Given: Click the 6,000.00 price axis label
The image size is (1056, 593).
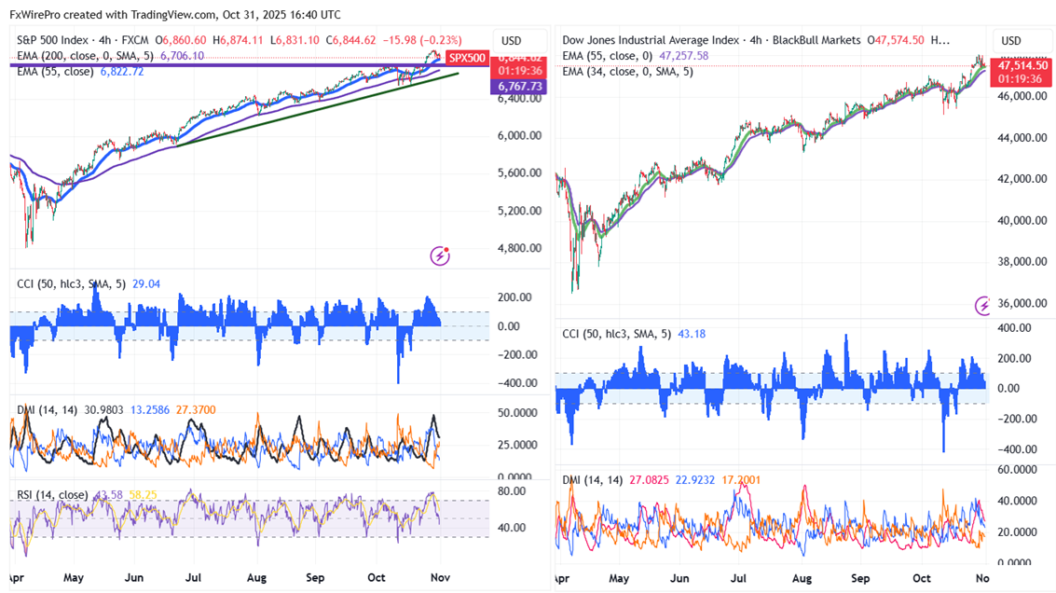Looking at the screenshot, I should pyautogui.click(x=519, y=135).
